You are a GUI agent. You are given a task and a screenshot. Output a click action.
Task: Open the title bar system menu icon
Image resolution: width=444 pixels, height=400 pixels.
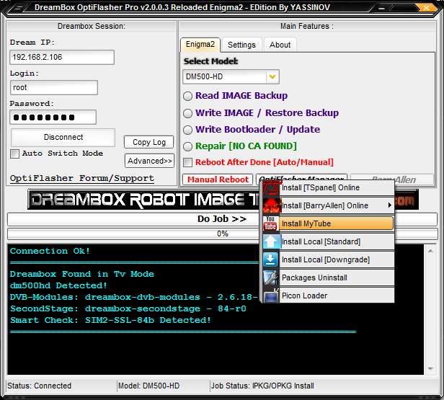19,8
